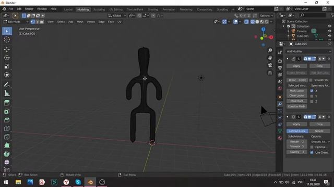Open the Options dropdown in header
Viewport: 334px width, 187px height.
click(266, 16)
